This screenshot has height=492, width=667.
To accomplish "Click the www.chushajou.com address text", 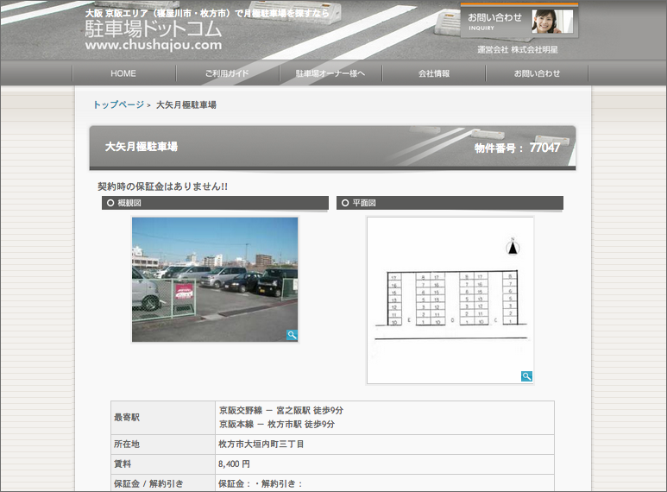I will pos(154,45).
